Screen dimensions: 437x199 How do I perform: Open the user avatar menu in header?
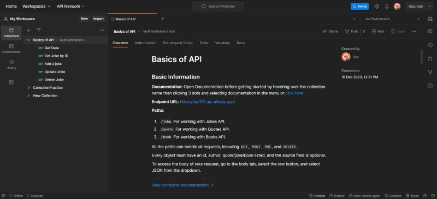click(x=397, y=7)
